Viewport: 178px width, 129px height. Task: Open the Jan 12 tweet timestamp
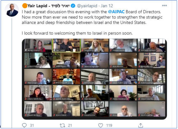(x=107, y=6)
